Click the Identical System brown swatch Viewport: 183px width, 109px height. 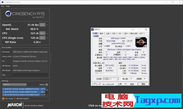point(15,98)
